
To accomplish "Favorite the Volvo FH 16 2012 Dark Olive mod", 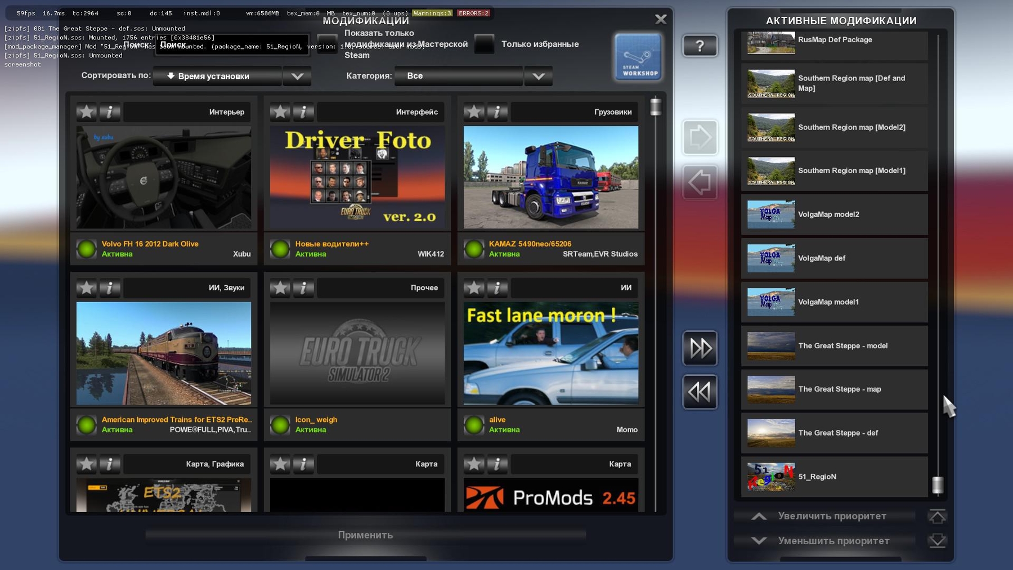I will tap(86, 112).
